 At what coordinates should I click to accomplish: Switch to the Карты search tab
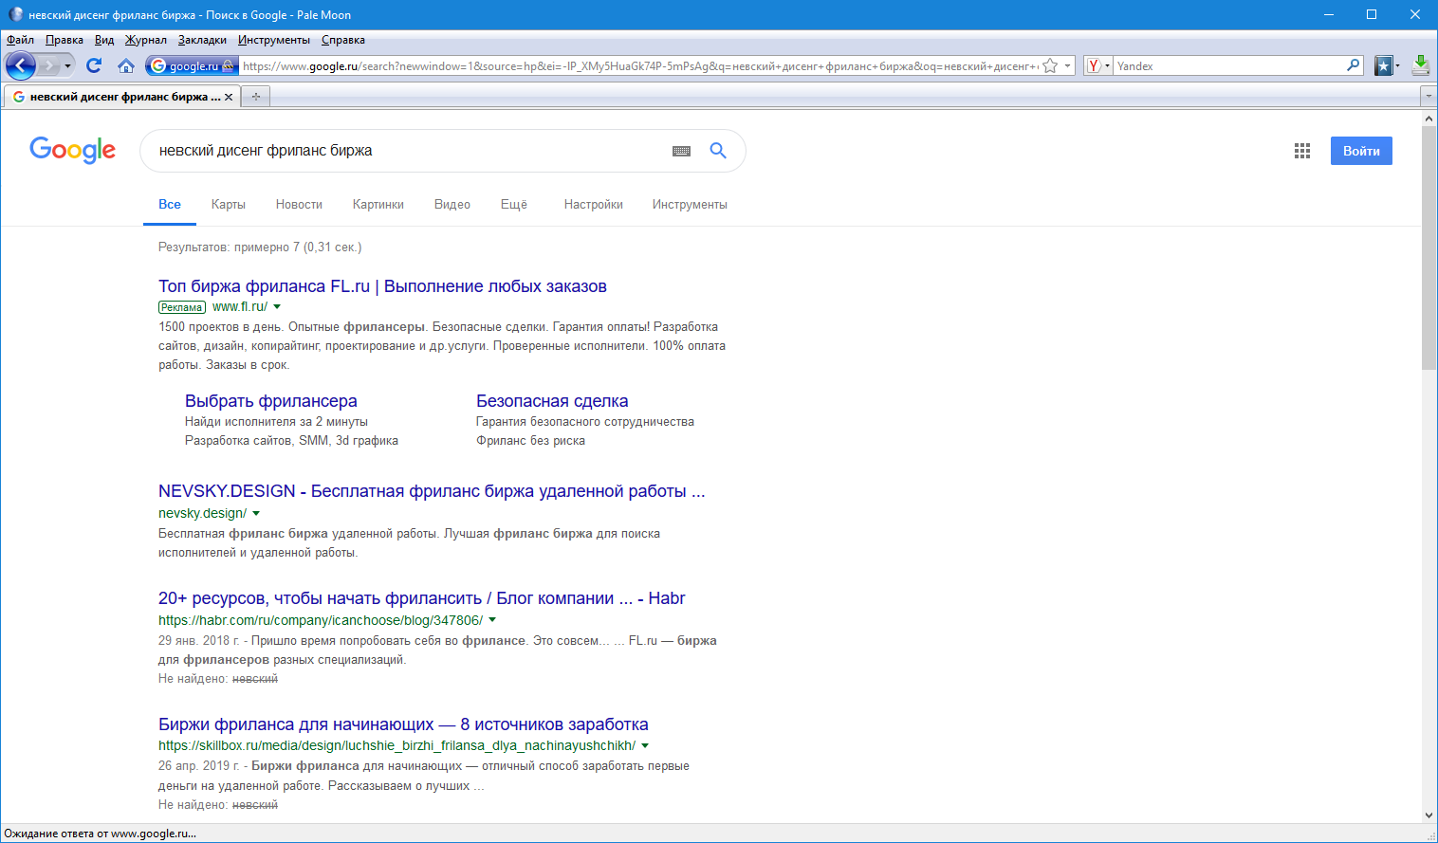[229, 204]
